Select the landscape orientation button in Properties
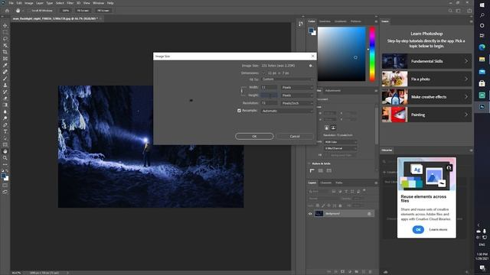The image size is (490, 275). 333,128
